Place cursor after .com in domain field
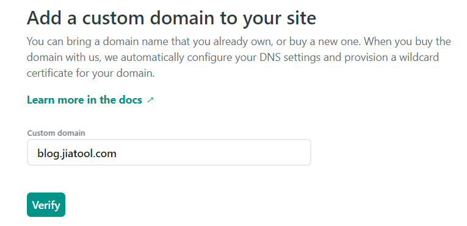The image size is (467, 226). [x=117, y=154]
